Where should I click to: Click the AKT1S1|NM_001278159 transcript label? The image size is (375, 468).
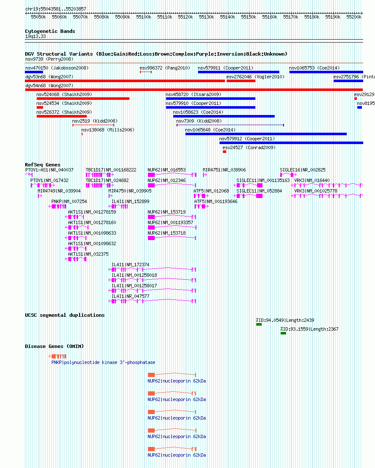point(92,212)
